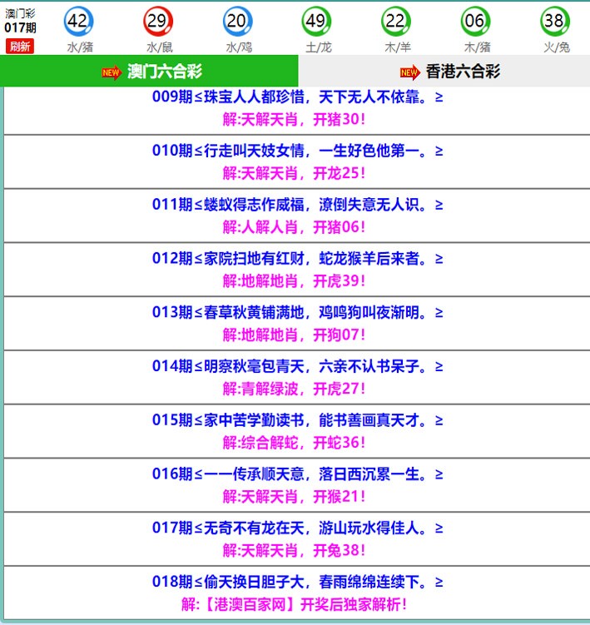590x625 pixels.
Task: Click the red lottery ball 29
Action: pyautogui.click(x=158, y=20)
